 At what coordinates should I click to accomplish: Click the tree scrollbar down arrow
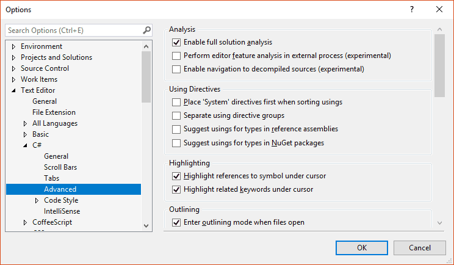(x=146, y=225)
